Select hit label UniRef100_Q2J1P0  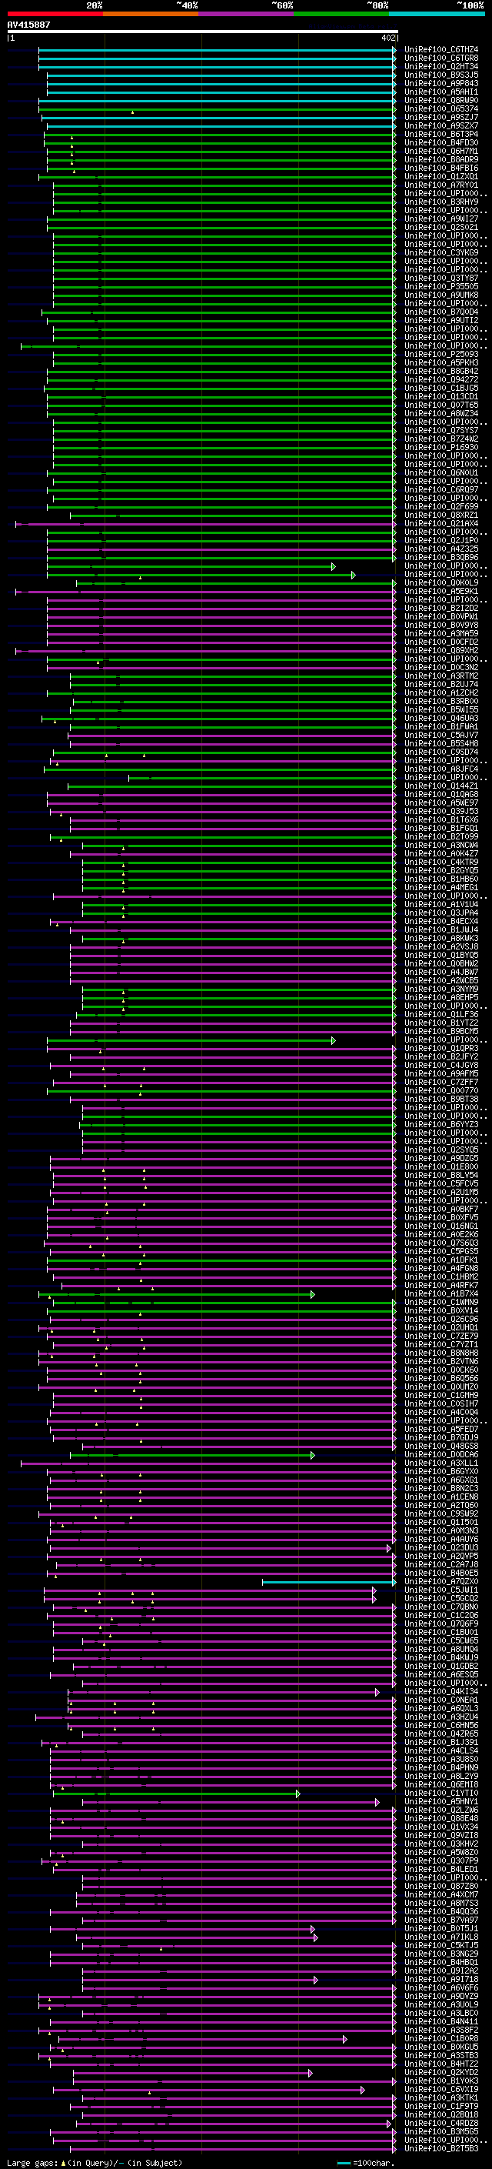[x=440, y=541]
